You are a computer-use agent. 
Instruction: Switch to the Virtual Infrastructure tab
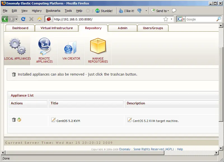57,28
